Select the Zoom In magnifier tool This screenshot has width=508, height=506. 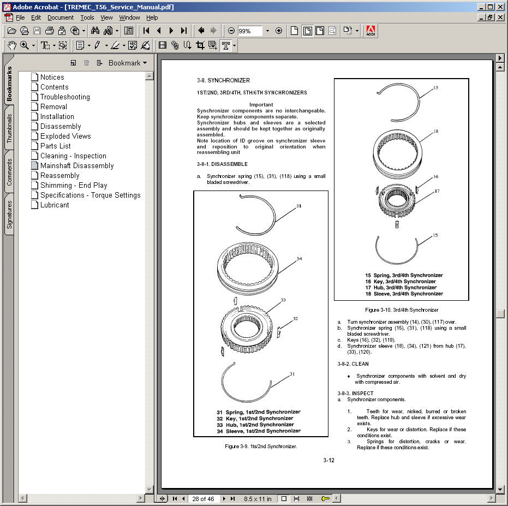coord(25,45)
